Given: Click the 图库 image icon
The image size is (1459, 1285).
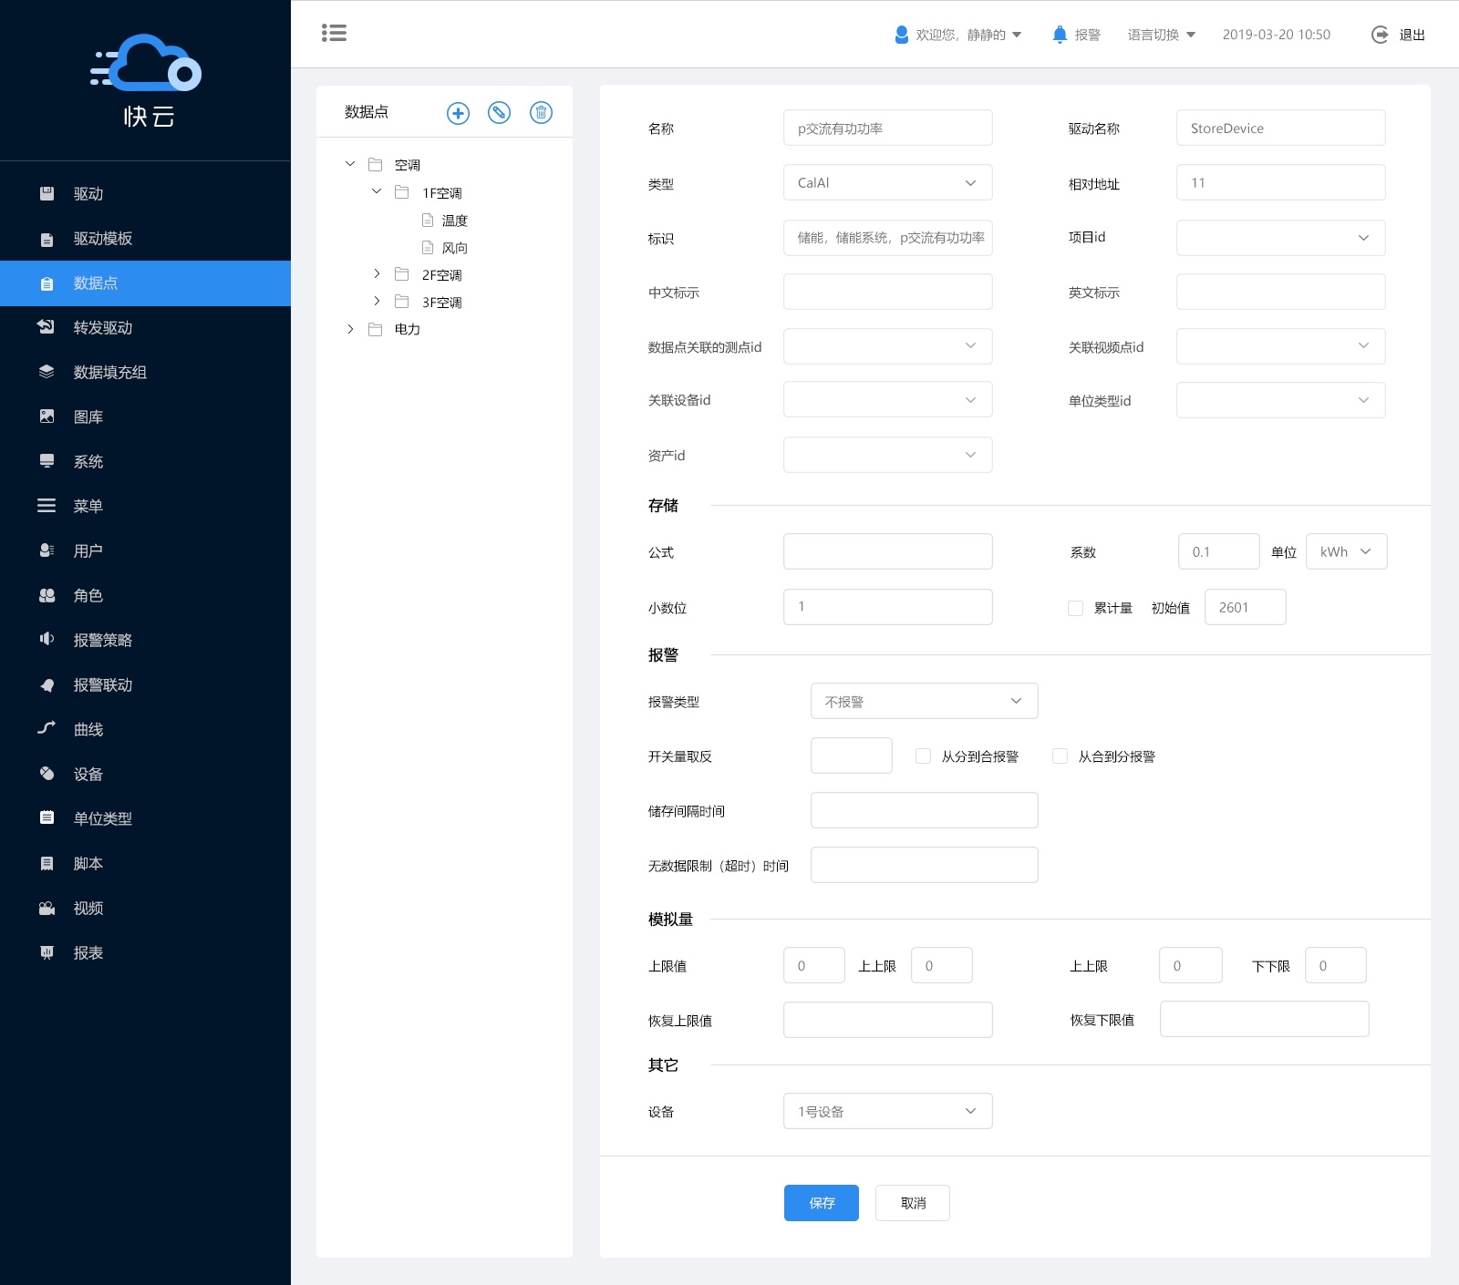Looking at the screenshot, I should [47, 416].
